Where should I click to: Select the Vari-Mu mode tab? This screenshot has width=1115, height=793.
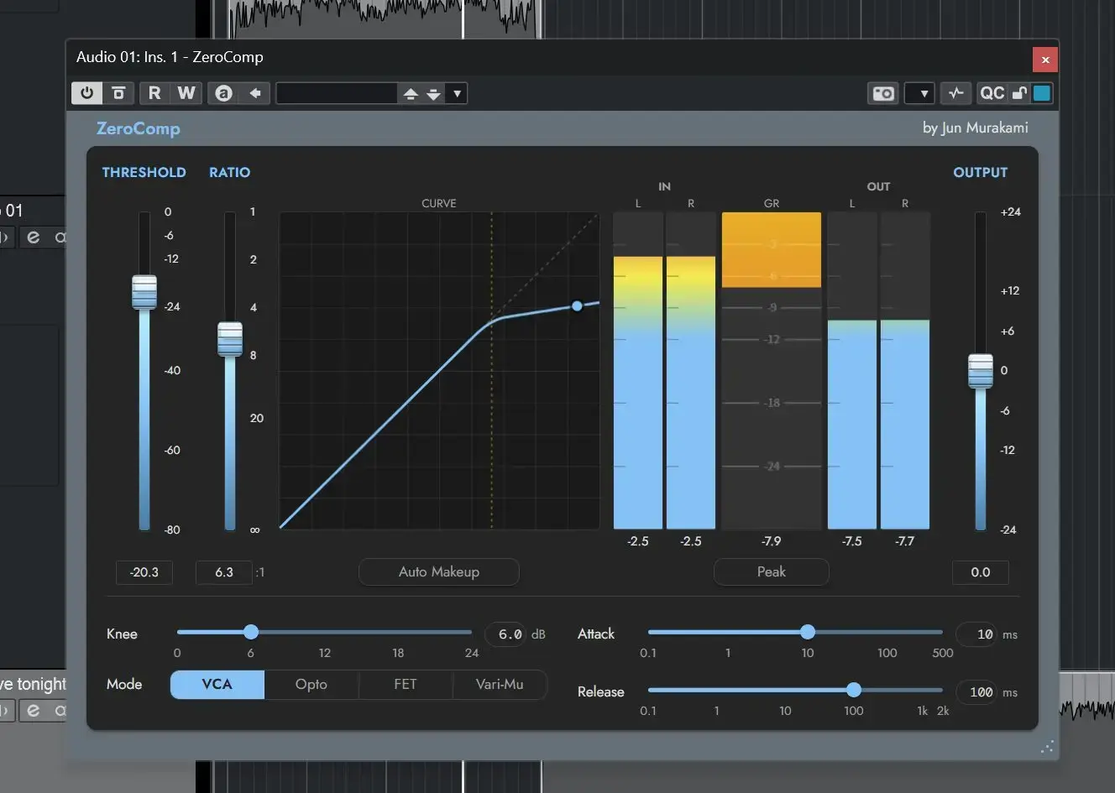(x=500, y=685)
